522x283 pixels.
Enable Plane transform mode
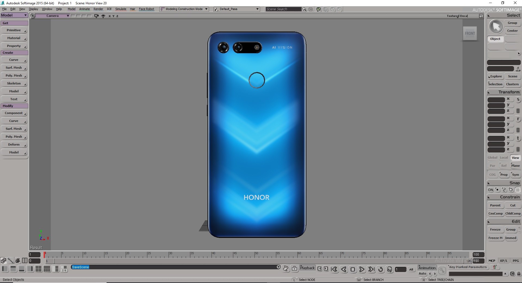515,166
